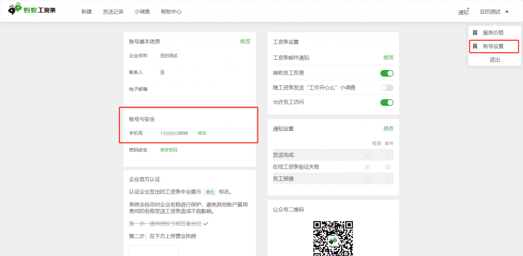
Task: Go to 发送记录 in the navigation
Action: pyautogui.click(x=113, y=12)
